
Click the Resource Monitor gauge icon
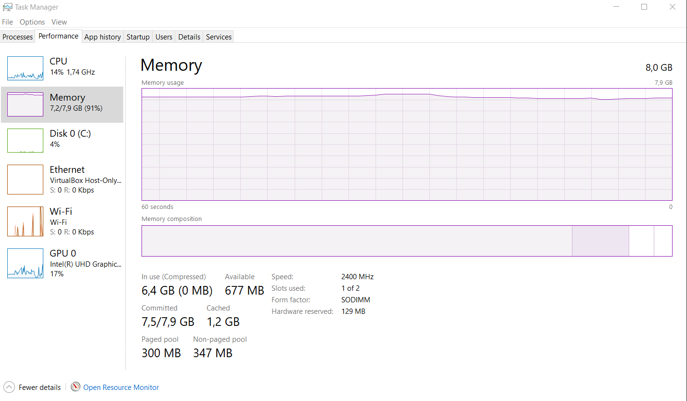pos(76,387)
